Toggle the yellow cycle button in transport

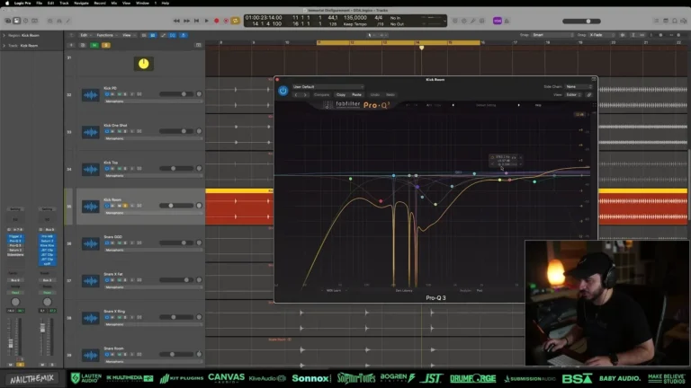click(236, 19)
